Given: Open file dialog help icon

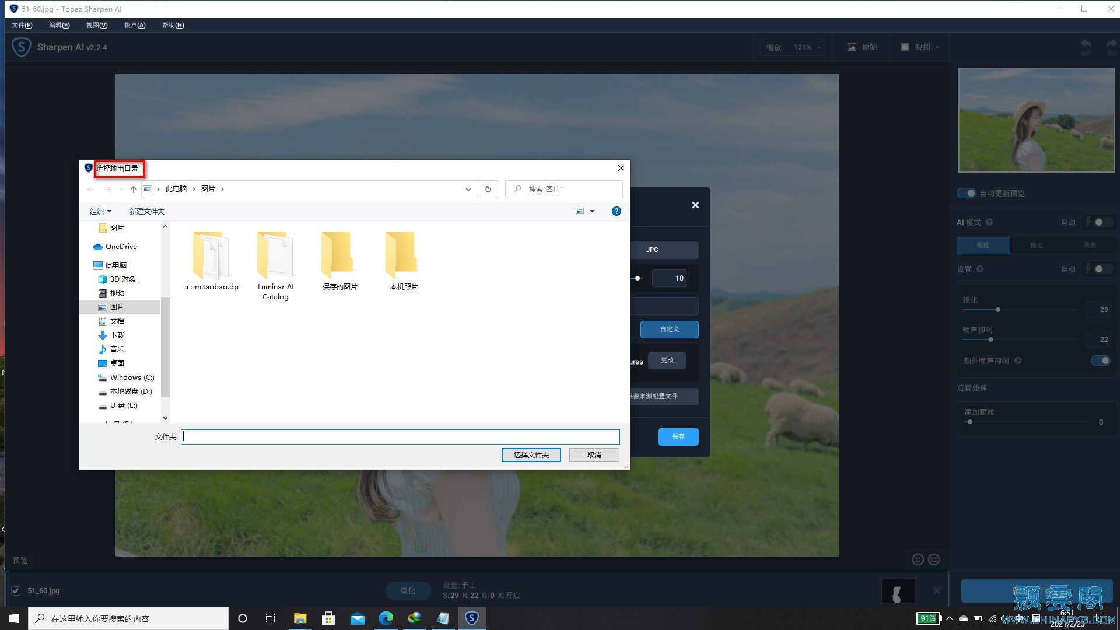Looking at the screenshot, I should pyautogui.click(x=617, y=211).
